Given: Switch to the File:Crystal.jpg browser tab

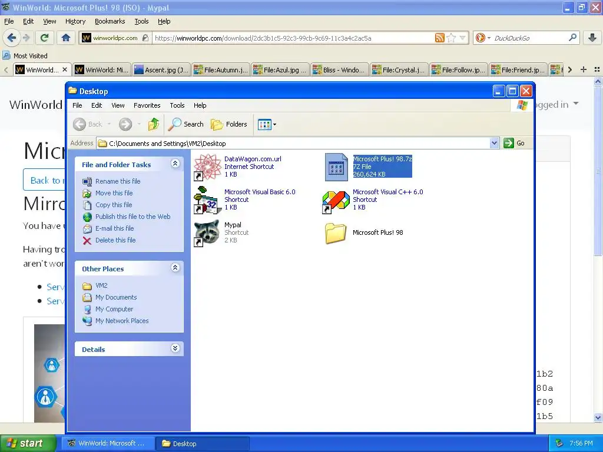Looking at the screenshot, I should 400,70.
